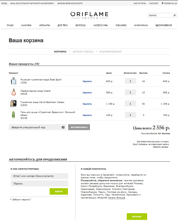Focus the Введите специальный код field
This screenshot has height=221, width=178.
tap(37, 127)
